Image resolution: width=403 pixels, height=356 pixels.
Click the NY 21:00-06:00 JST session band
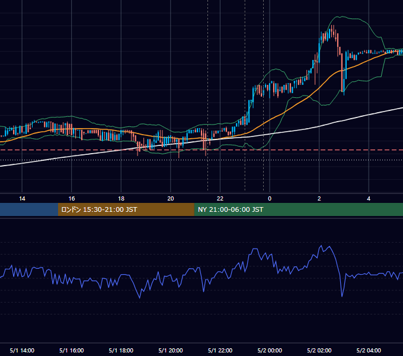pyautogui.click(x=298, y=209)
